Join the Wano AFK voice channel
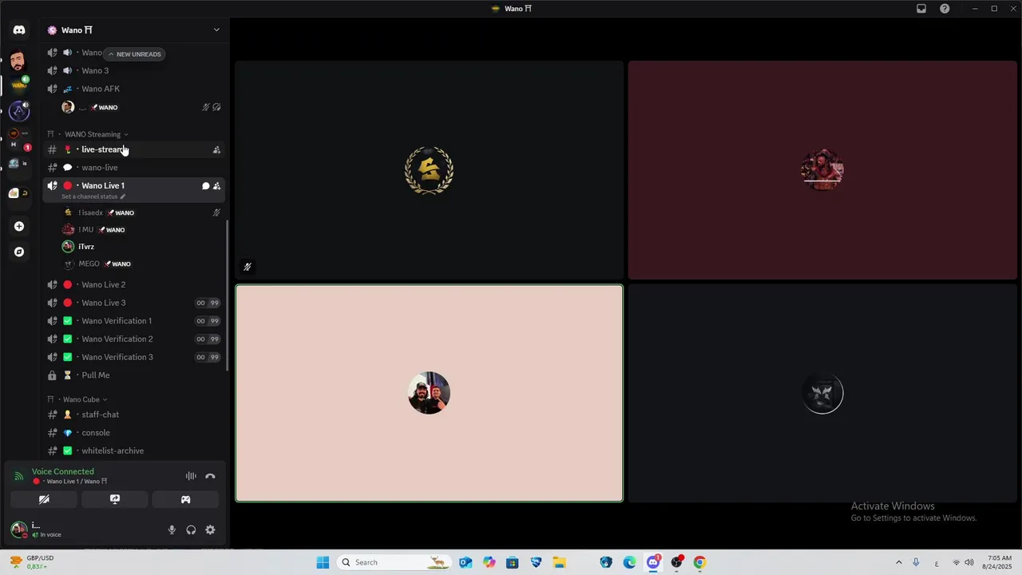1022x575 pixels. [x=133, y=89]
